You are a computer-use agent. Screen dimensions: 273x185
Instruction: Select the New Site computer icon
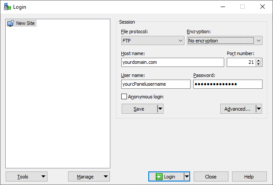pyautogui.click(x=11, y=23)
